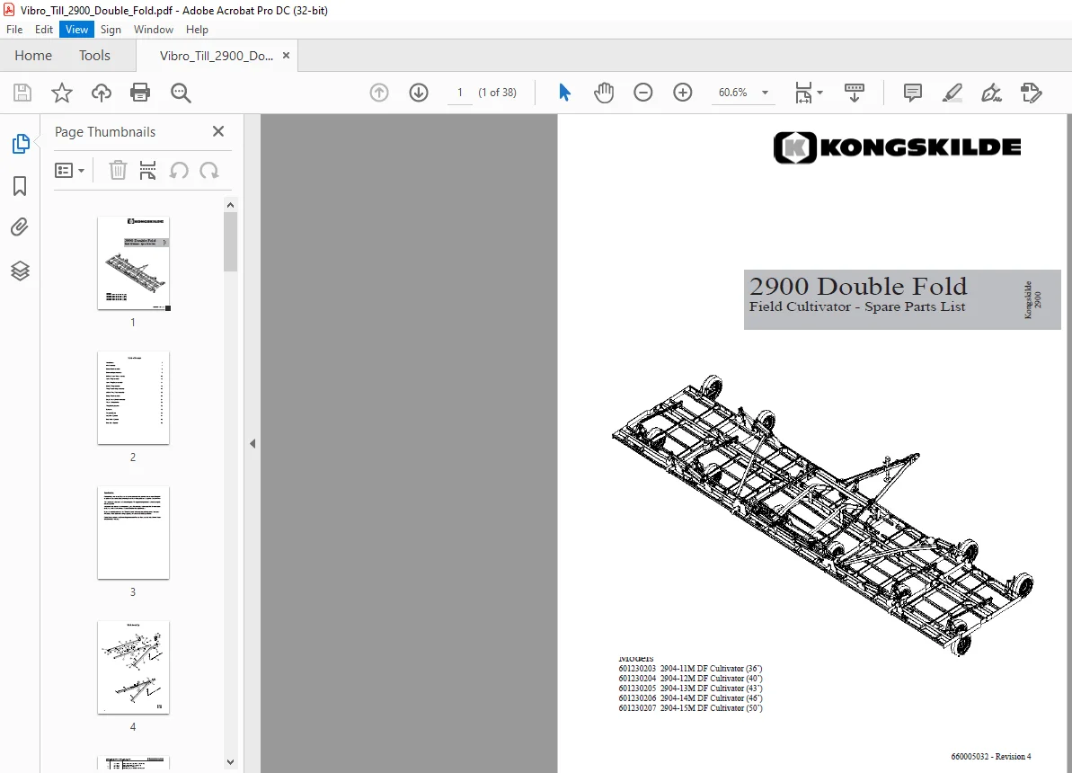Click the Save file icon
Viewport: 1072px width, 773px height.
click(x=22, y=93)
